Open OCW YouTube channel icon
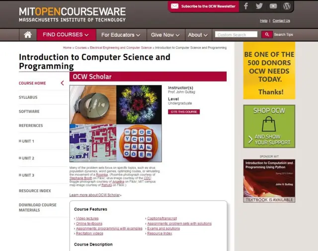 point(273,6)
